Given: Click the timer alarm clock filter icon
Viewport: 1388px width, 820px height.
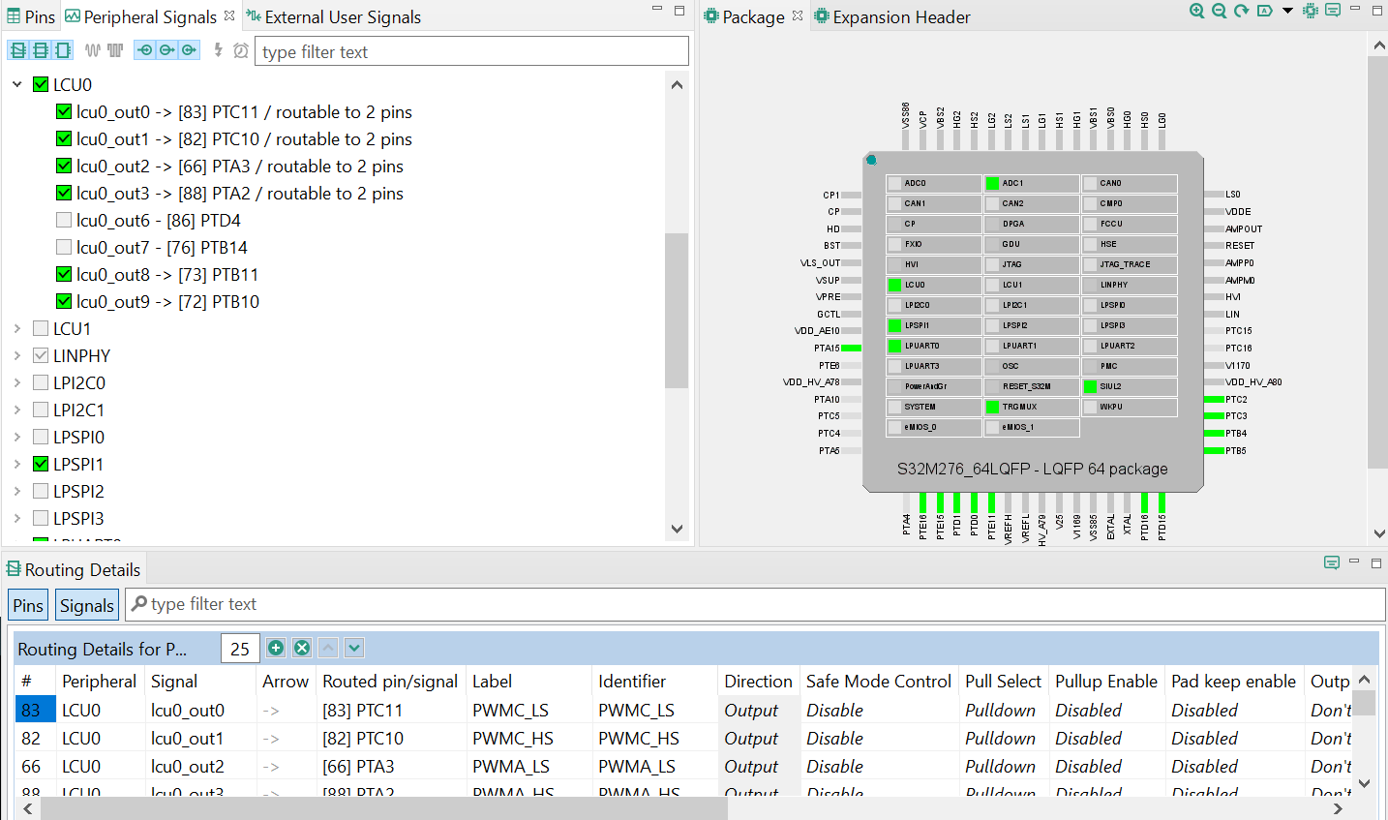Looking at the screenshot, I should tap(240, 49).
